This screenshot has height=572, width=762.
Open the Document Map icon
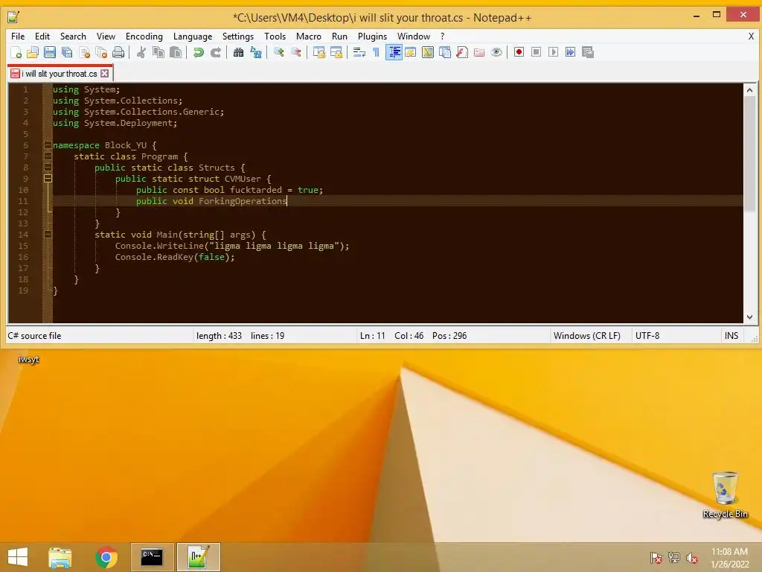coord(428,52)
